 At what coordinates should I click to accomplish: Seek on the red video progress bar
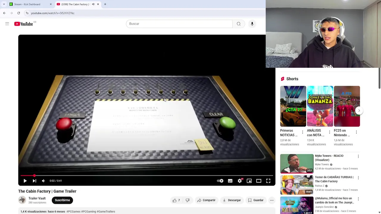[x=147, y=176]
